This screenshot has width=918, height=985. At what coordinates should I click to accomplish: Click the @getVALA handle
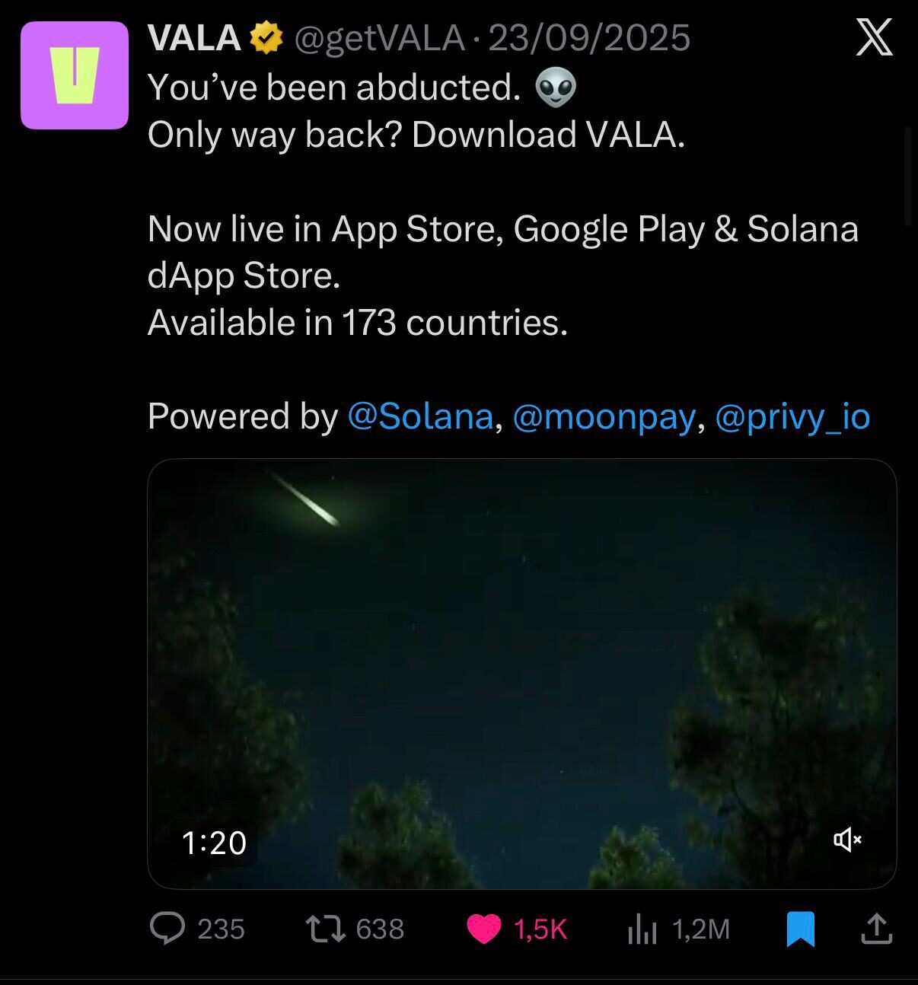tap(379, 38)
